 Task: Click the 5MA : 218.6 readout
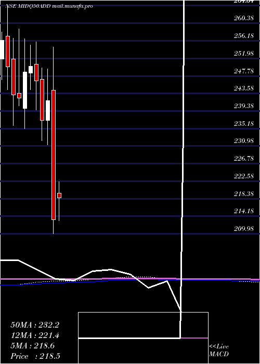point(33,346)
